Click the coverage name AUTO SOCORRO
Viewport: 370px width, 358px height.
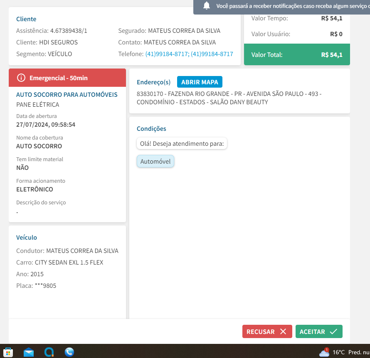point(39,146)
